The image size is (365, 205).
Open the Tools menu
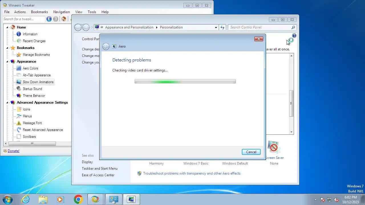coord(92,12)
